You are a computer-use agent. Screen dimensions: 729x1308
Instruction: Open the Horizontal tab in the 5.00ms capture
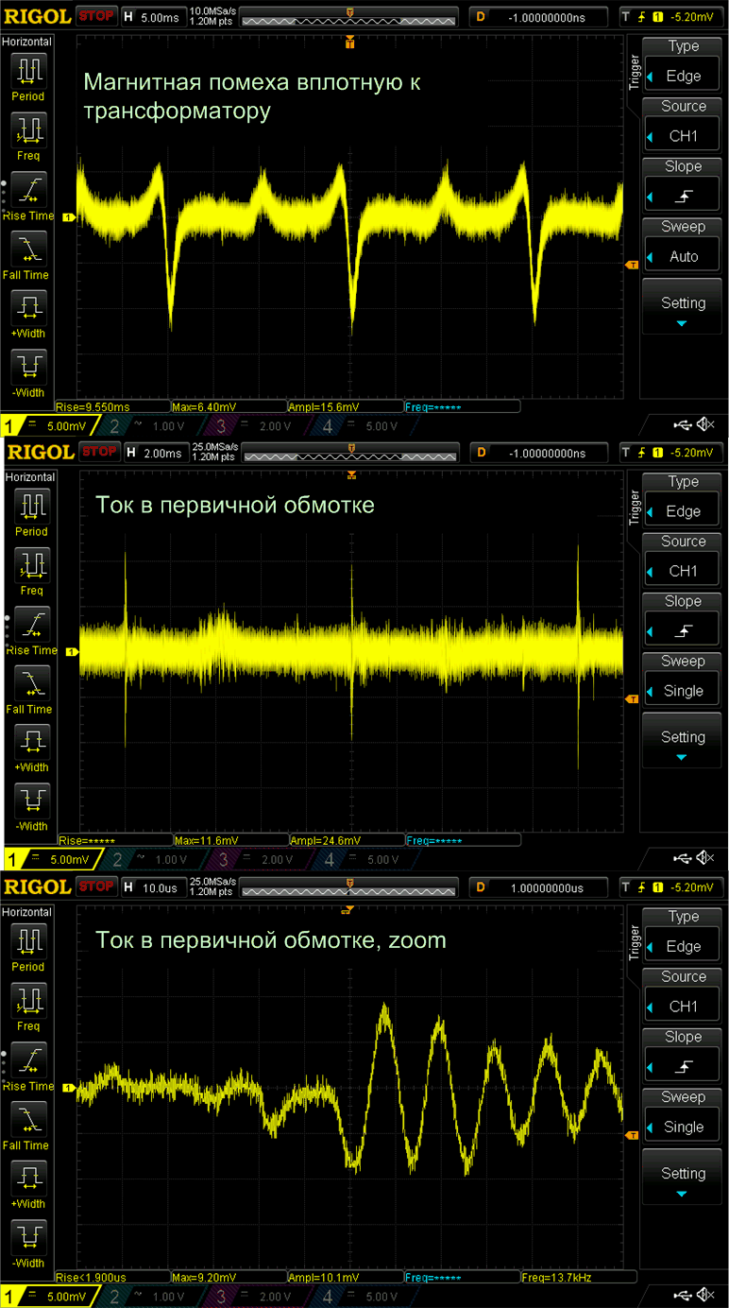pos(26,42)
